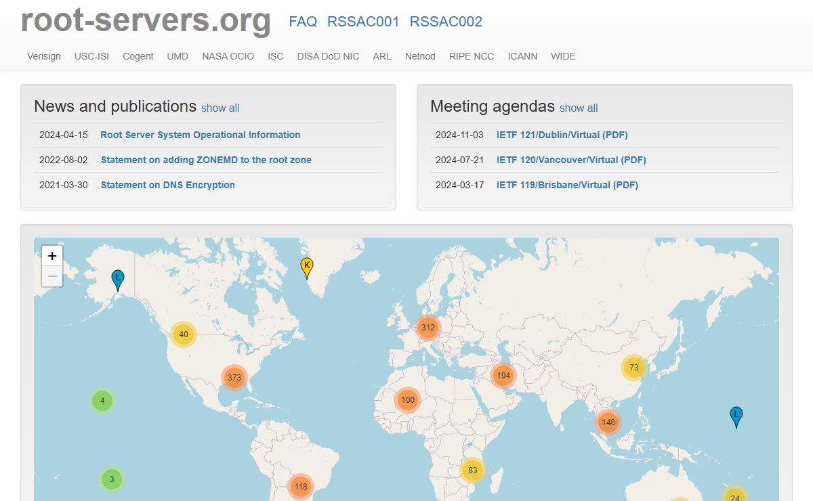The height and width of the screenshot is (501, 813).
Task: Open the RSSAC002 link
Action: coord(446,22)
